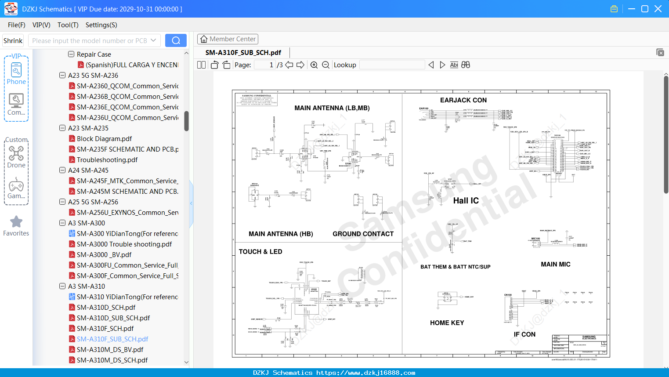
Task: Zoom out of the schematic
Action: tap(325, 65)
